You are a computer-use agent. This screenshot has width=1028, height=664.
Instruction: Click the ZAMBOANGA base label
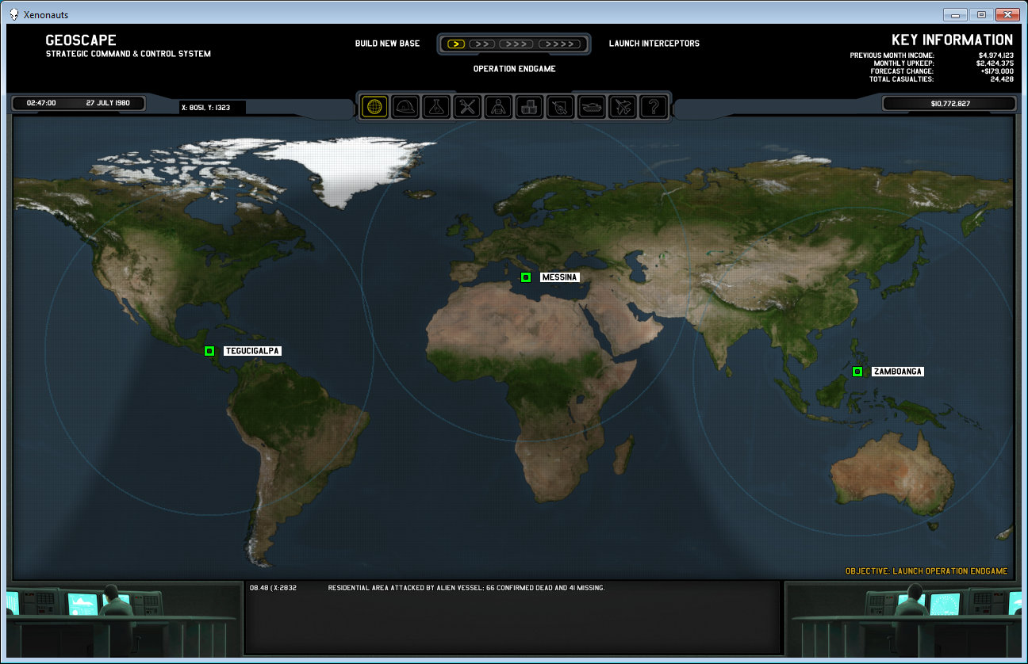[897, 372]
